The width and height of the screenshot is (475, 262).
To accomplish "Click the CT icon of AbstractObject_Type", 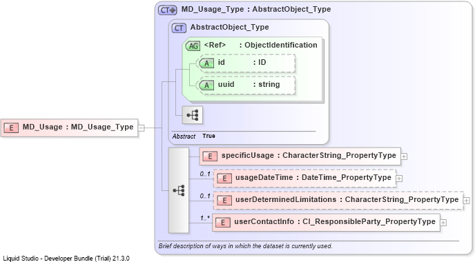I will coord(179,28).
